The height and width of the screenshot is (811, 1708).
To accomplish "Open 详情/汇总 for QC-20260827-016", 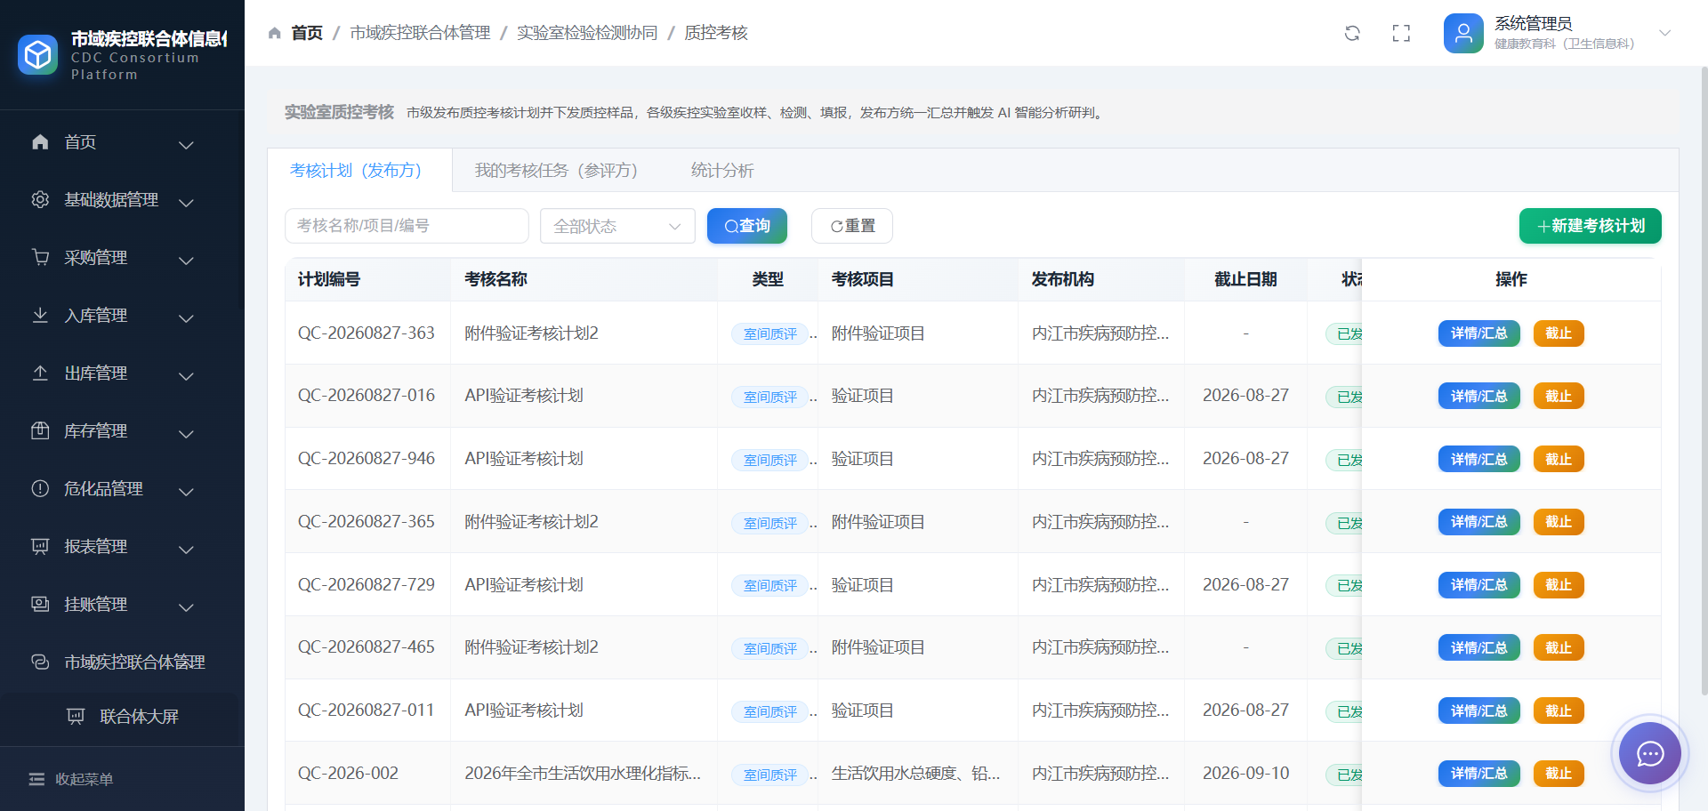I will pos(1479,396).
